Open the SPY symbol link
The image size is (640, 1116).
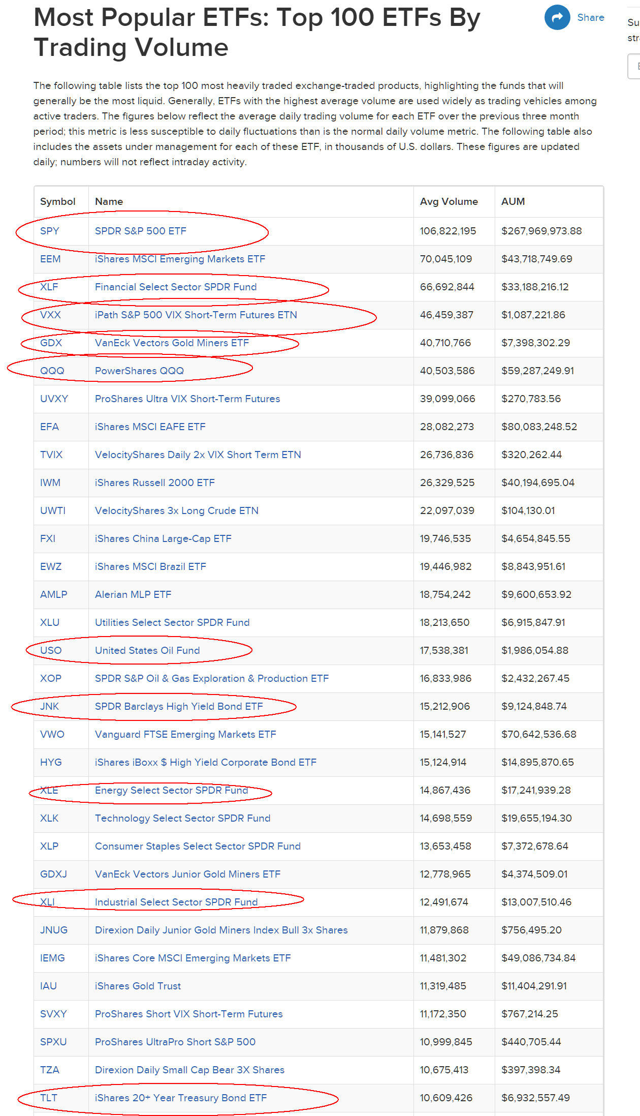pos(50,231)
